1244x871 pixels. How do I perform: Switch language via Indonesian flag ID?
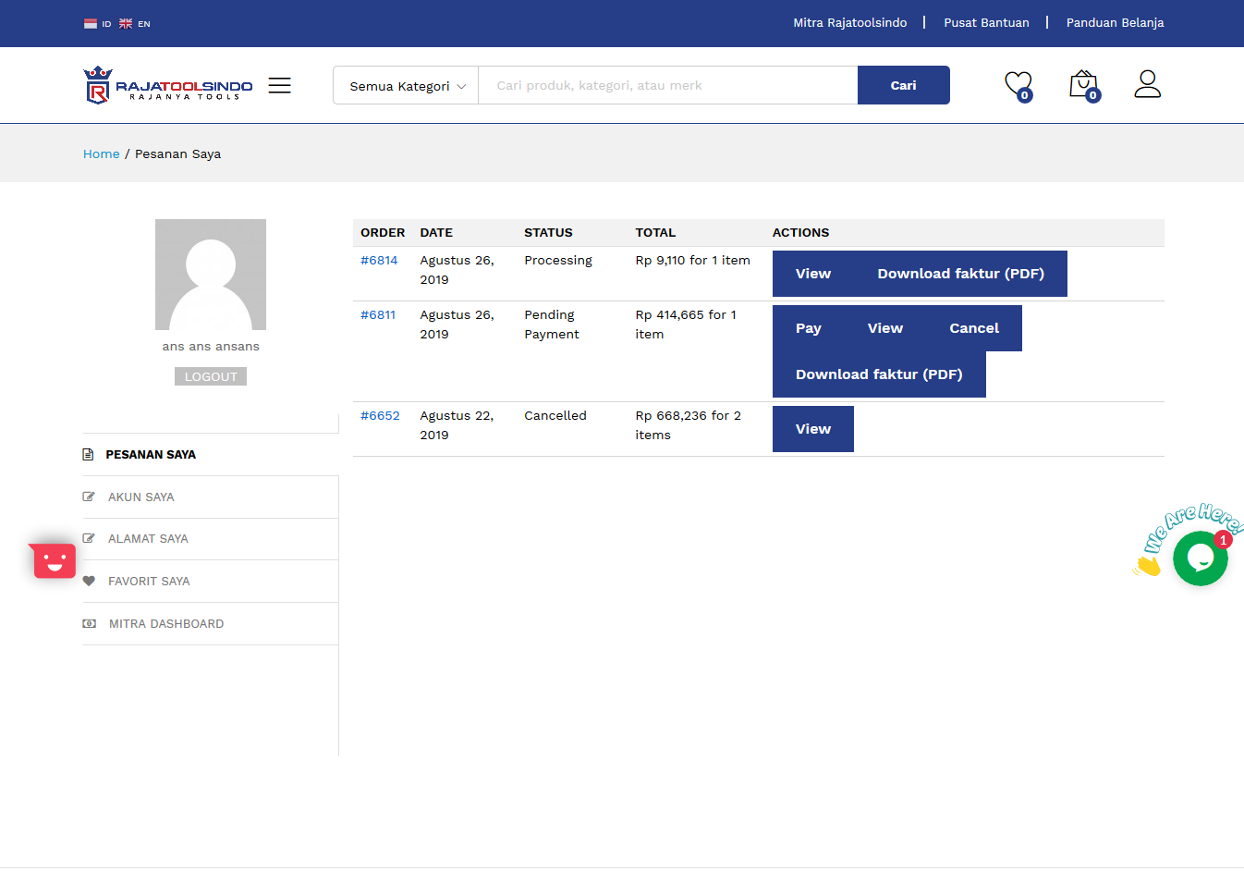tap(97, 24)
